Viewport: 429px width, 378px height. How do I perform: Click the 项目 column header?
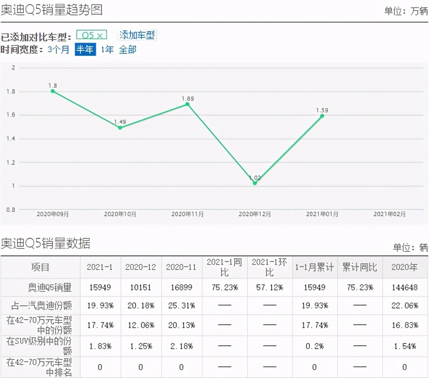click(x=40, y=267)
